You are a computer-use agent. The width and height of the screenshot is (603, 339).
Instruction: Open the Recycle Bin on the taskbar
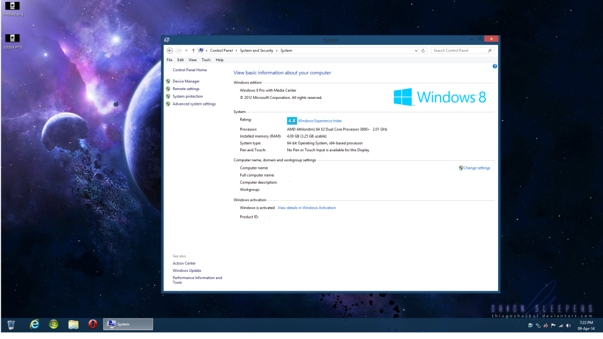(11, 325)
